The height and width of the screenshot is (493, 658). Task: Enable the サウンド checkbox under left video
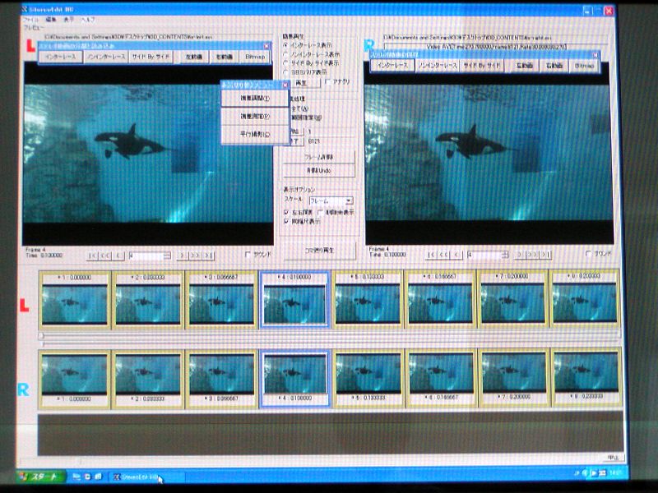point(248,255)
